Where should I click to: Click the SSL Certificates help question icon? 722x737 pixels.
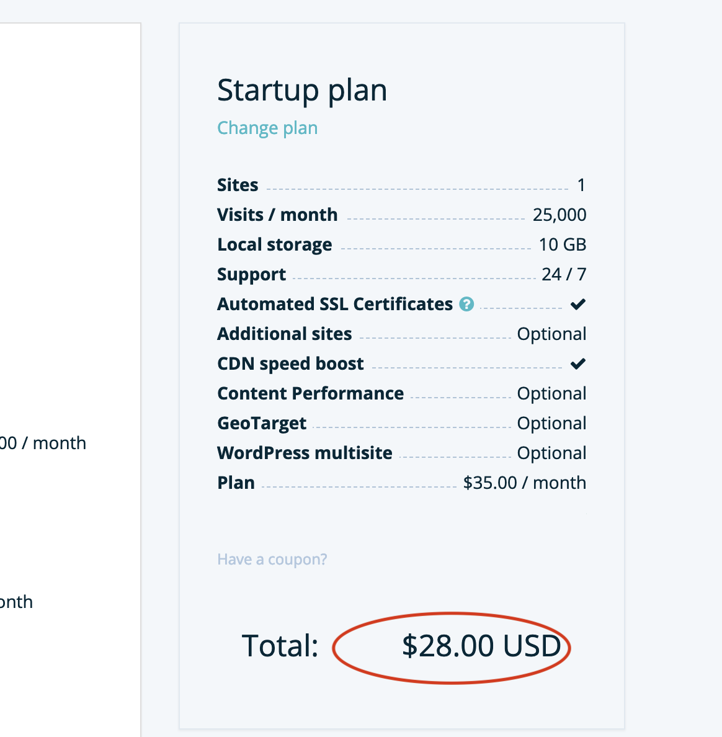coord(466,304)
